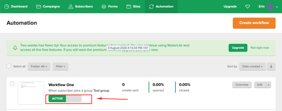Open Erin's account dropdown menu

point(268,7)
